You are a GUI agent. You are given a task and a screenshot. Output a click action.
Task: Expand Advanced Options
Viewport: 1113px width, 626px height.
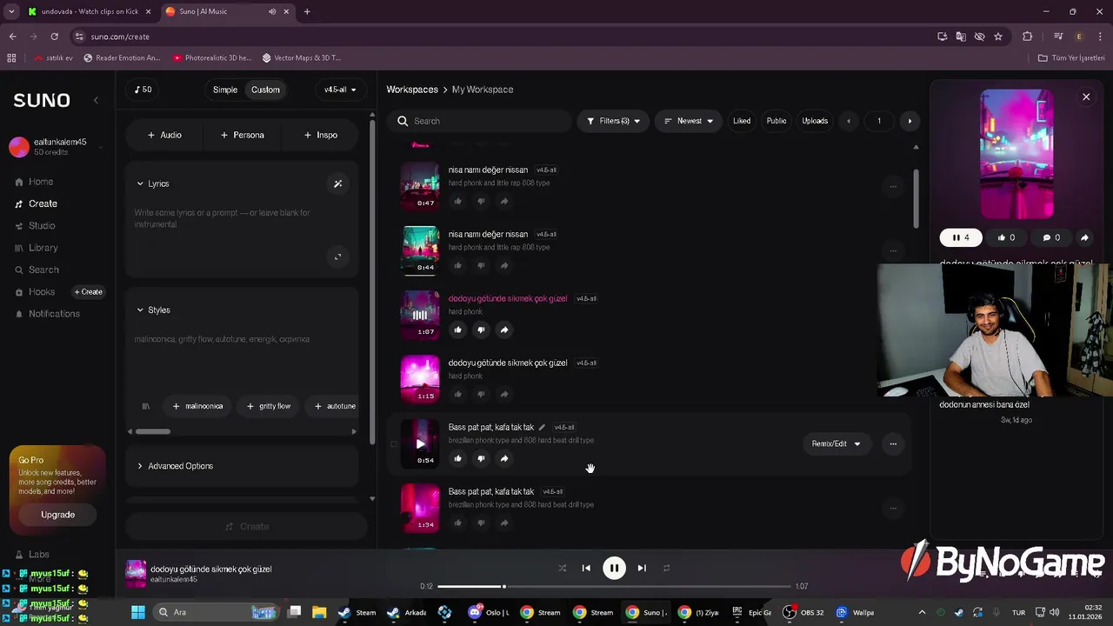pyautogui.click(x=175, y=466)
